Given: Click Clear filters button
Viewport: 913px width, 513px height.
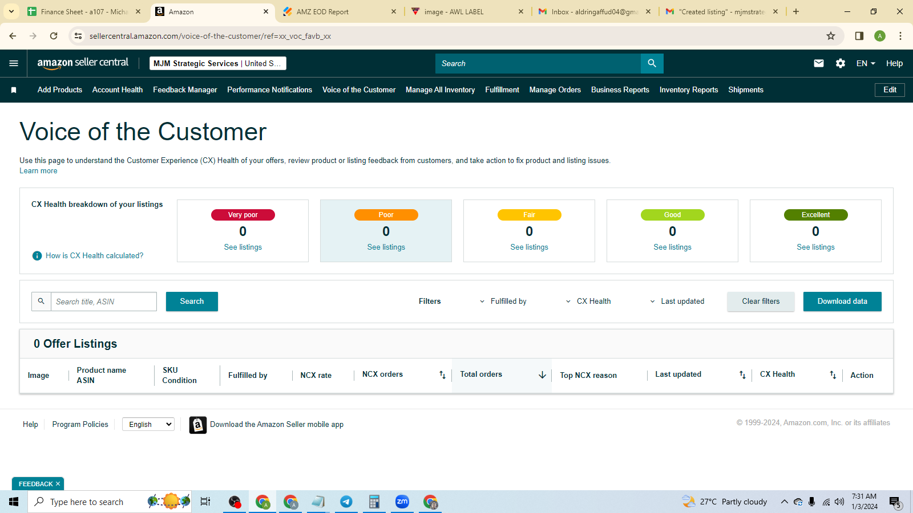Looking at the screenshot, I should tap(761, 302).
